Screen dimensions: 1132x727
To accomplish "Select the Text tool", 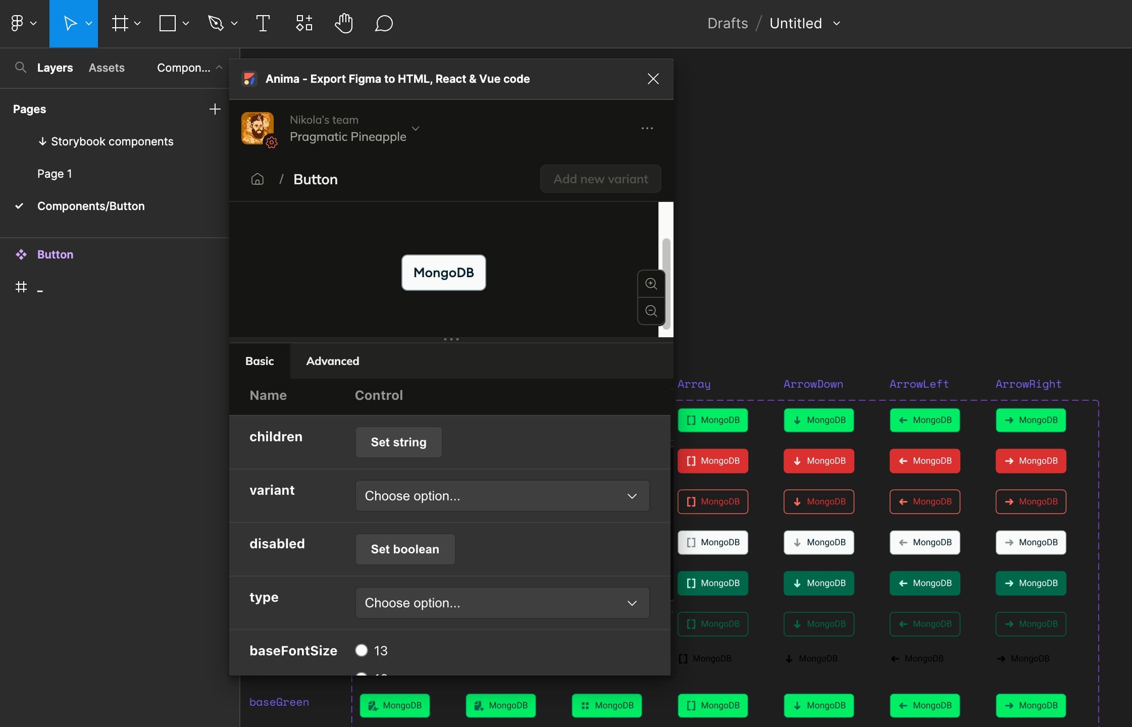I will (263, 23).
